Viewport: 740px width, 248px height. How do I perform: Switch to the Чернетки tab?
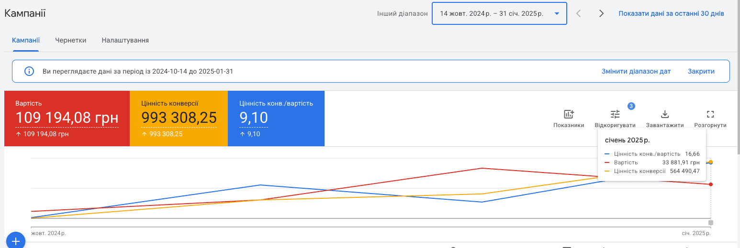[71, 40]
